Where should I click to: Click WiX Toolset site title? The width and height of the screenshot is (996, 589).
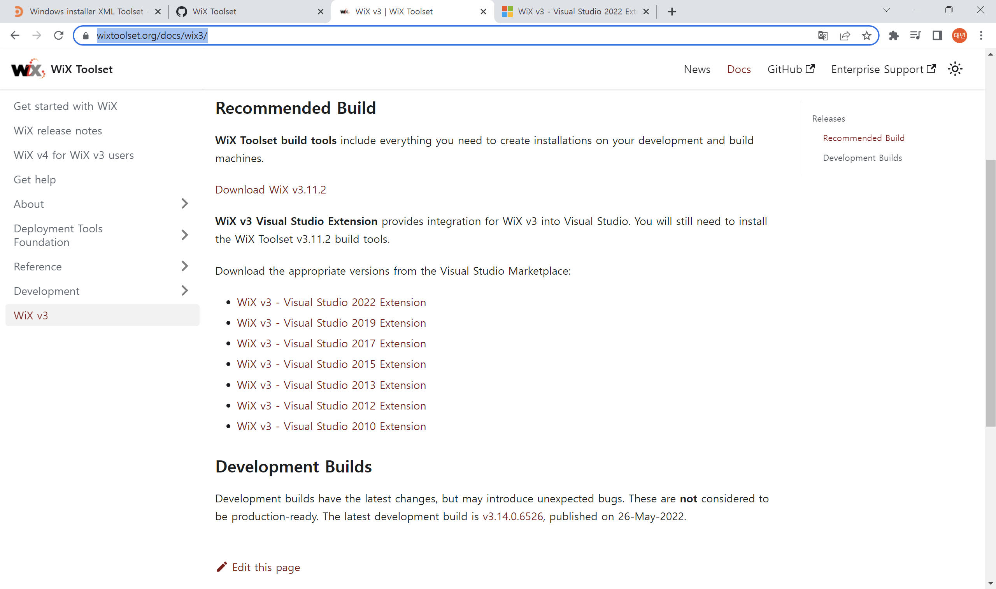[x=81, y=69]
